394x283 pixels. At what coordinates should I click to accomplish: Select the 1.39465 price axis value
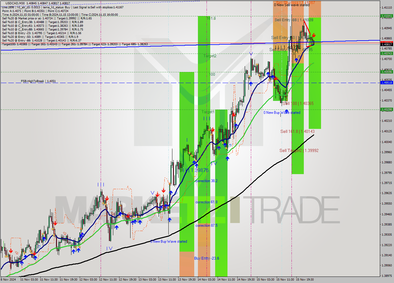coord(387,214)
